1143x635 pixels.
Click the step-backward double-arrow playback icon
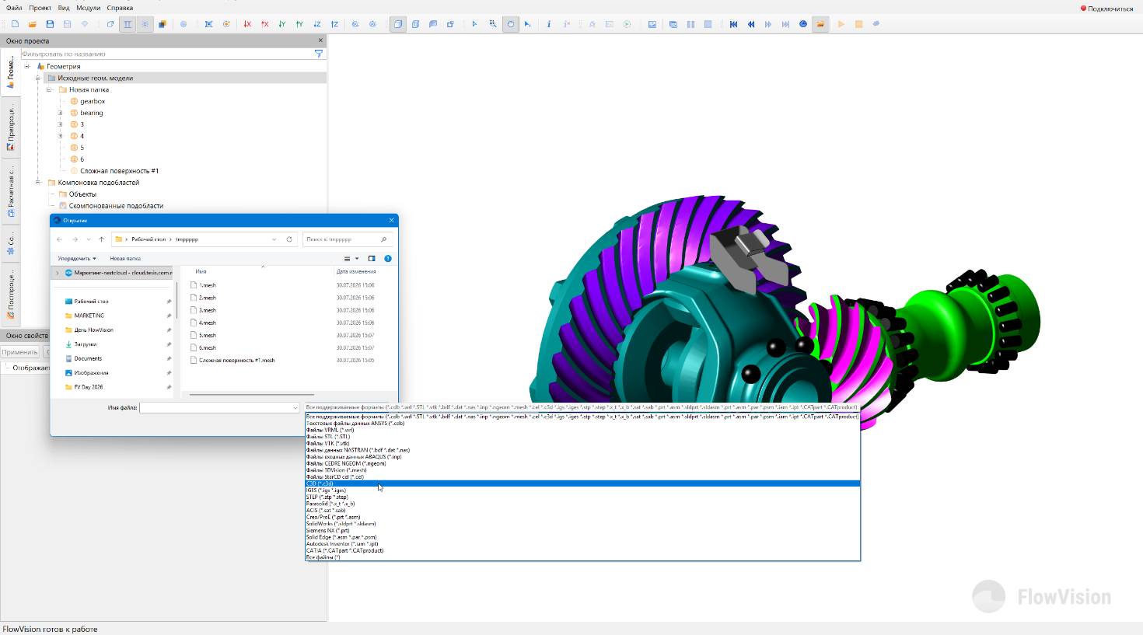751,24
